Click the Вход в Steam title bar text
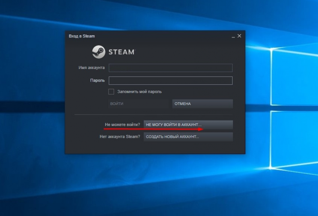Viewport: 318px width, 216px height. [x=82, y=36]
